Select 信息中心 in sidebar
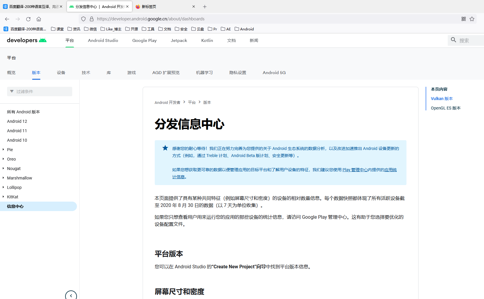Image resolution: width=484 pixels, height=299 pixels. tap(38, 206)
